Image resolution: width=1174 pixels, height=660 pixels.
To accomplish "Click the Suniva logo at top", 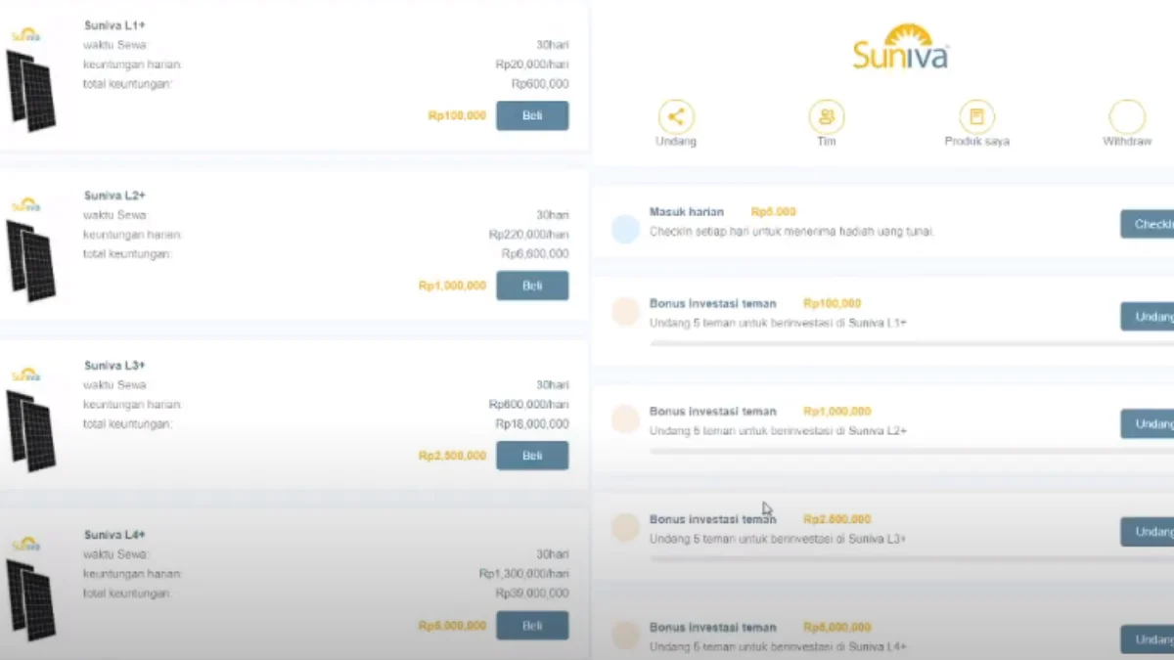I will click(x=900, y=49).
